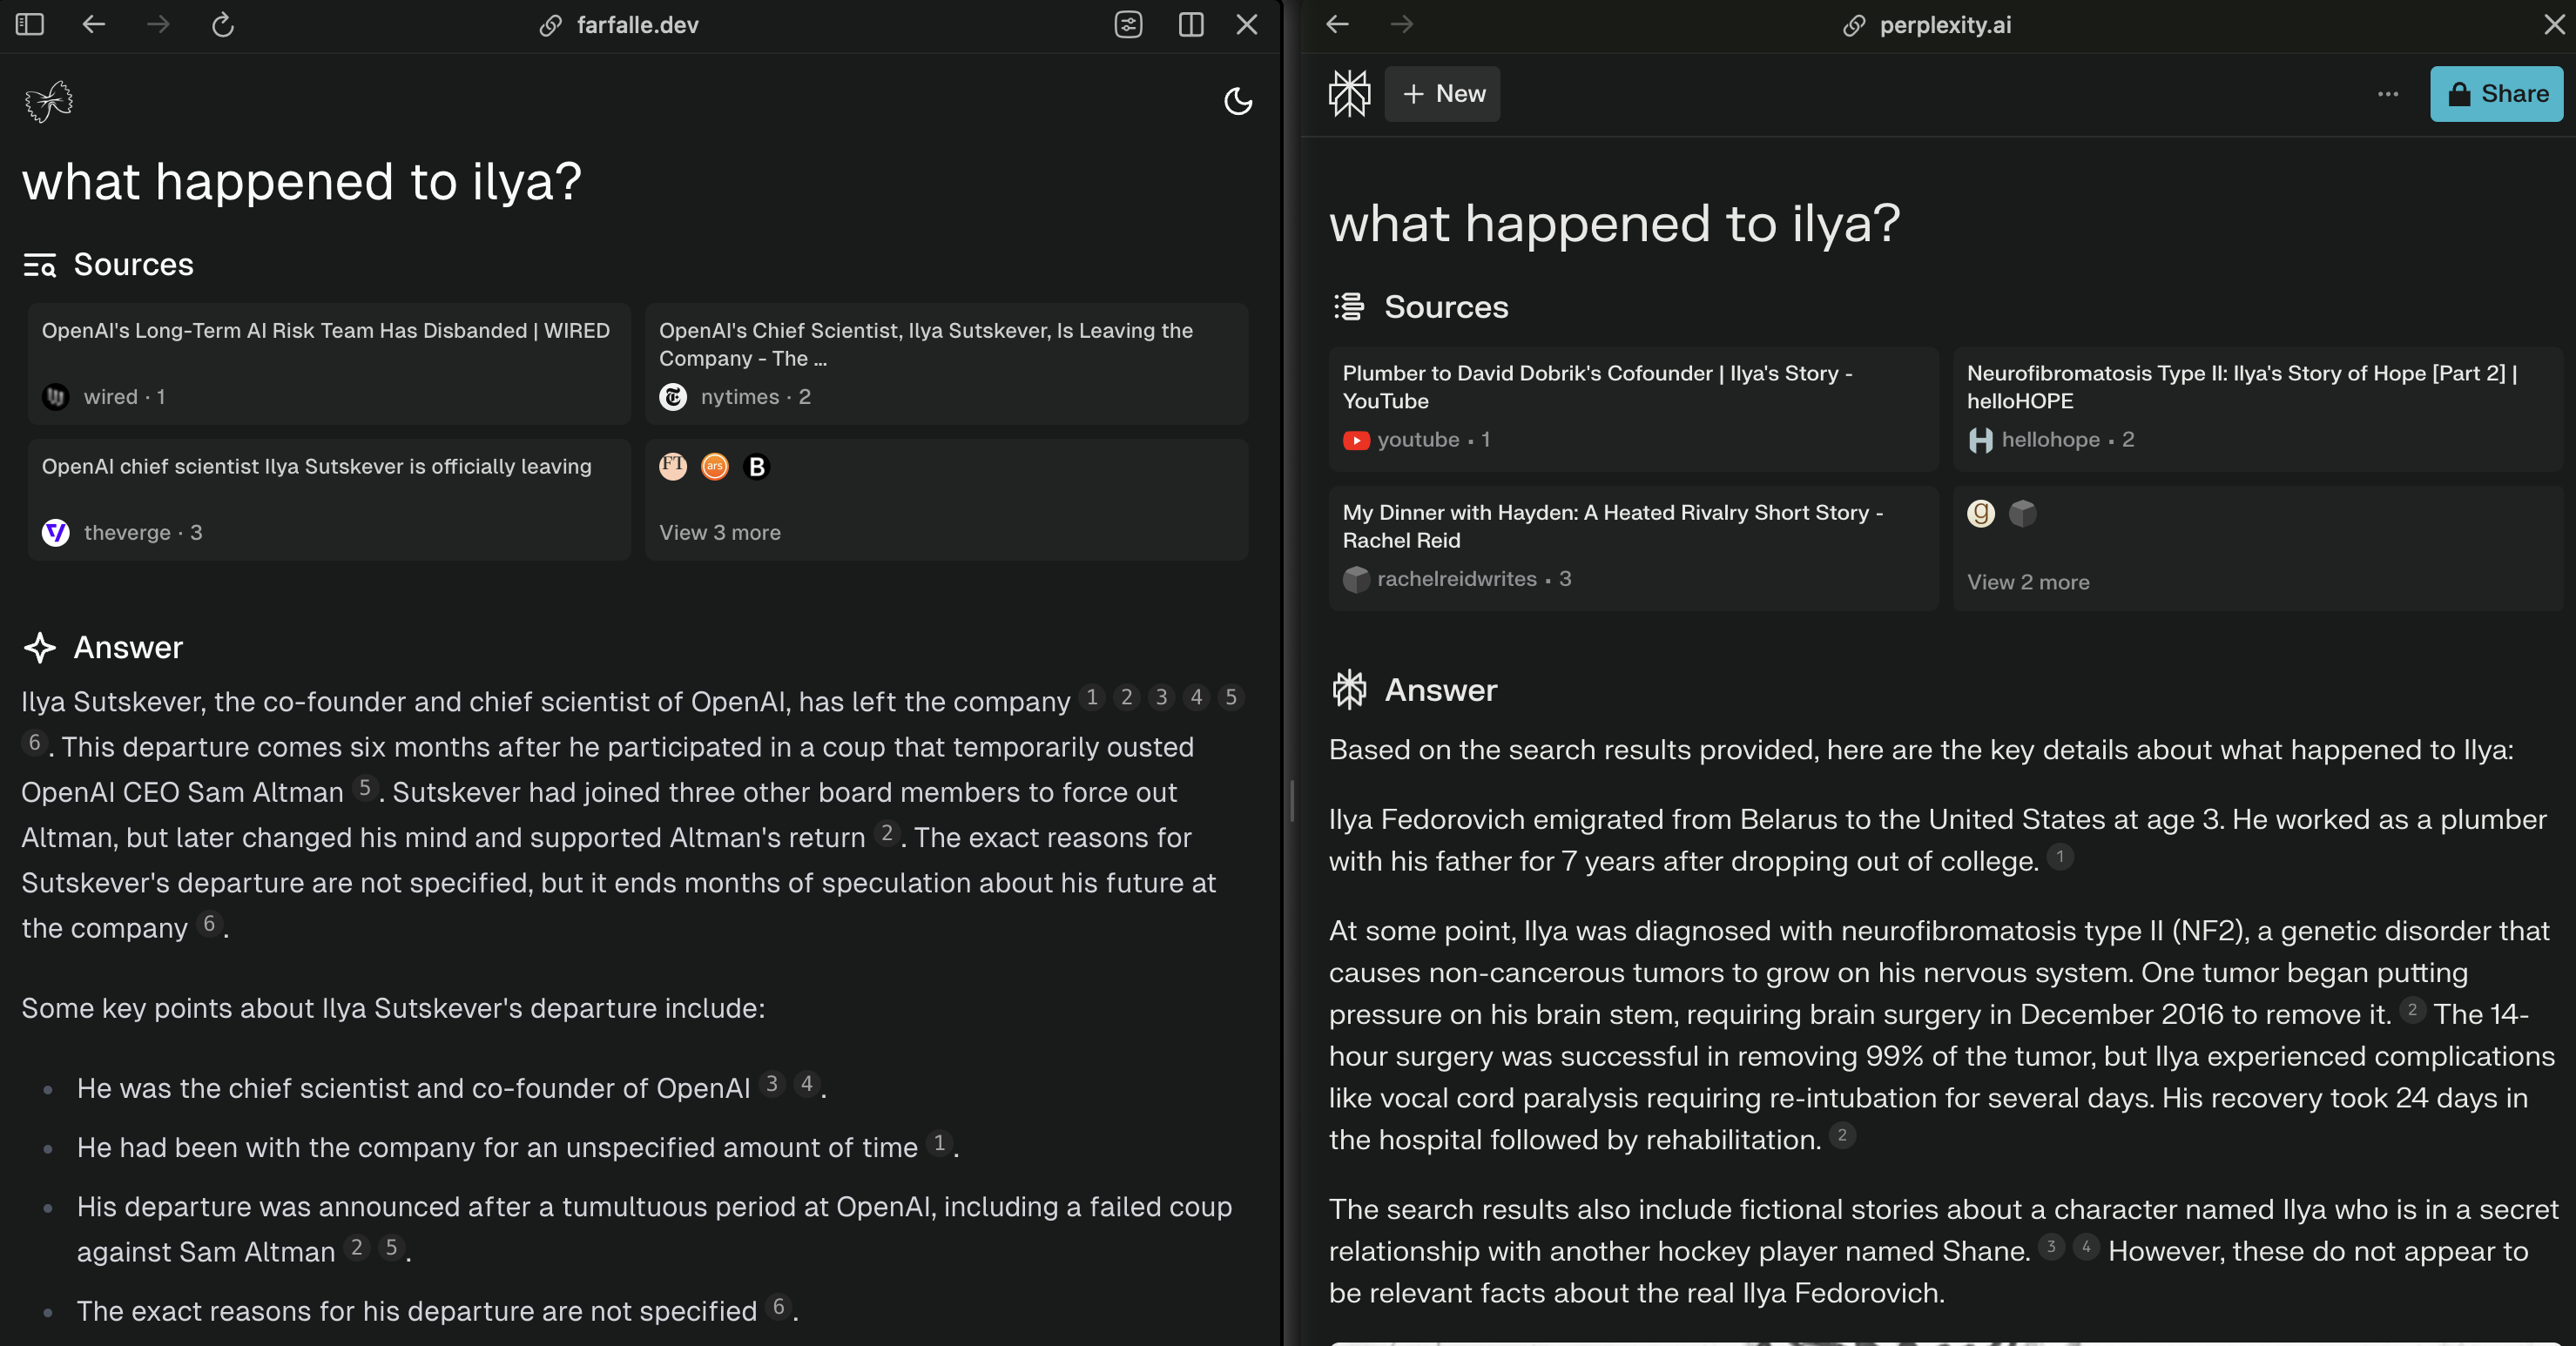This screenshot has height=1346, width=2576.
Task: Click the Farfalle 'what happened to ilya?' heading
Action: (x=302, y=182)
